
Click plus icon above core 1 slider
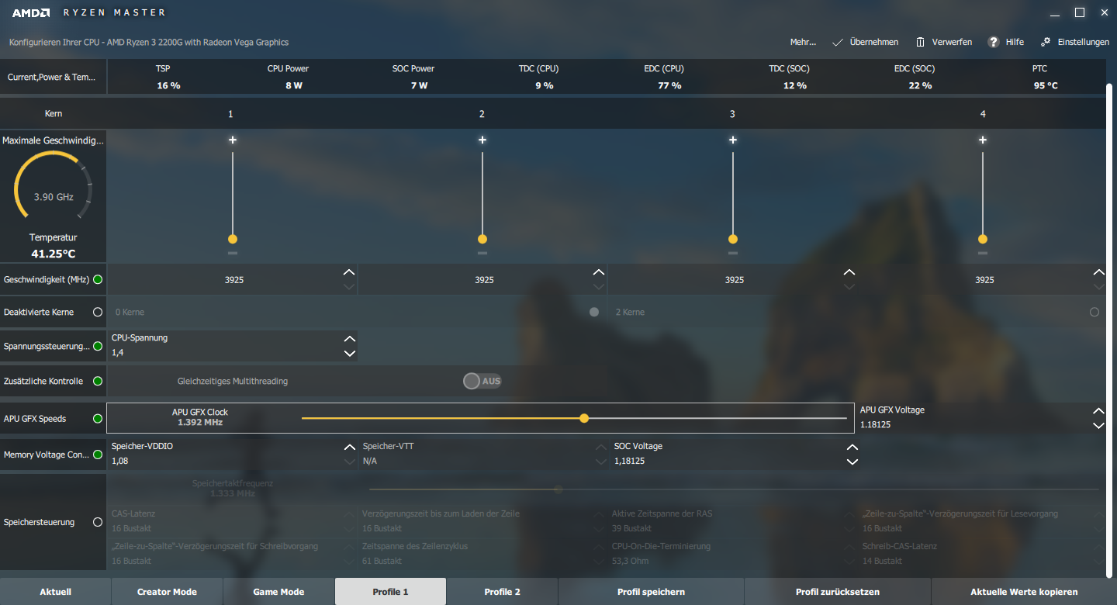point(233,140)
